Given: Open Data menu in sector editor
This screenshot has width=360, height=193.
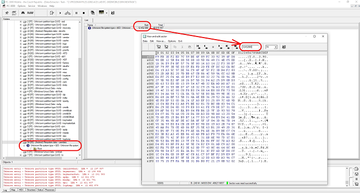Looking at the screenshot, I should click(145, 41).
